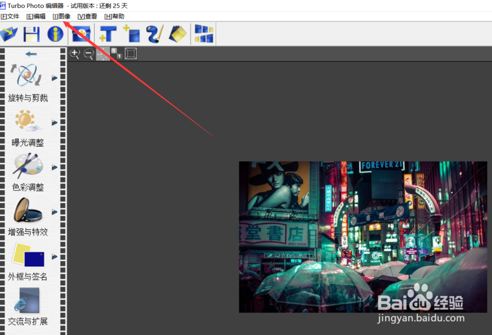This screenshot has height=335, width=492.
Task: Save the photo with the floppy disk icon
Action: pyautogui.click(x=31, y=34)
